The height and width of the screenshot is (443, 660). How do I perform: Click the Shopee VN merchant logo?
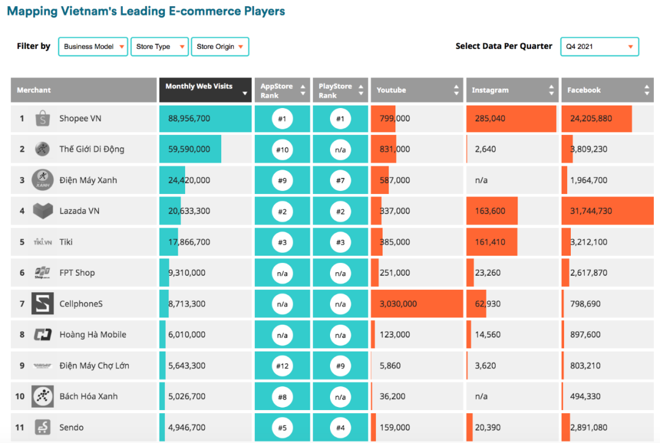click(x=42, y=118)
